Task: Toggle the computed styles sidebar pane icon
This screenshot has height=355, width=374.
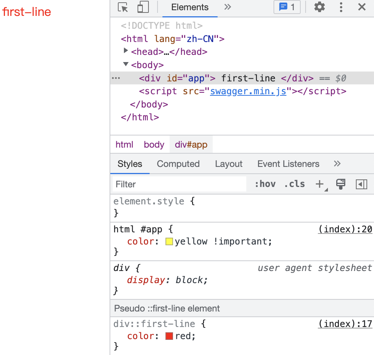Action: pos(362,184)
